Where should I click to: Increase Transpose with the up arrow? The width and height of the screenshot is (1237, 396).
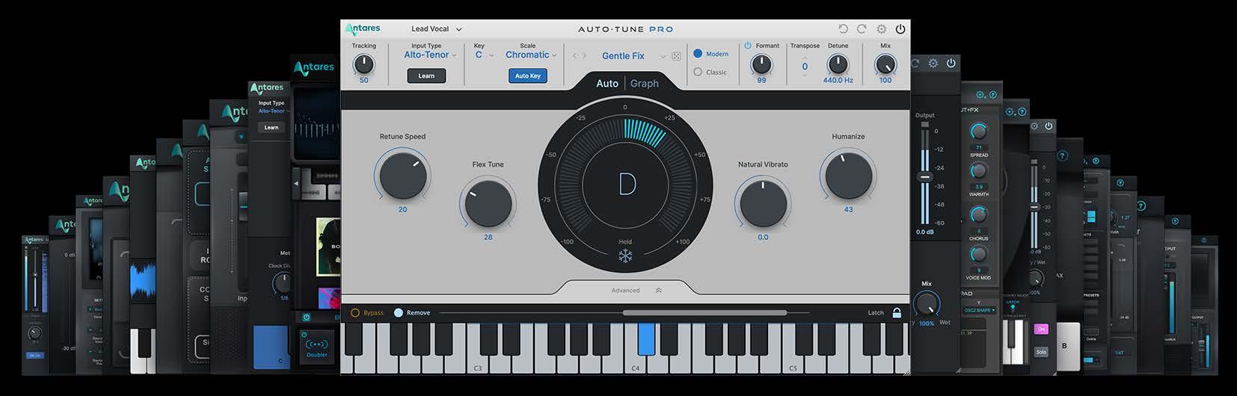pyautogui.click(x=805, y=57)
